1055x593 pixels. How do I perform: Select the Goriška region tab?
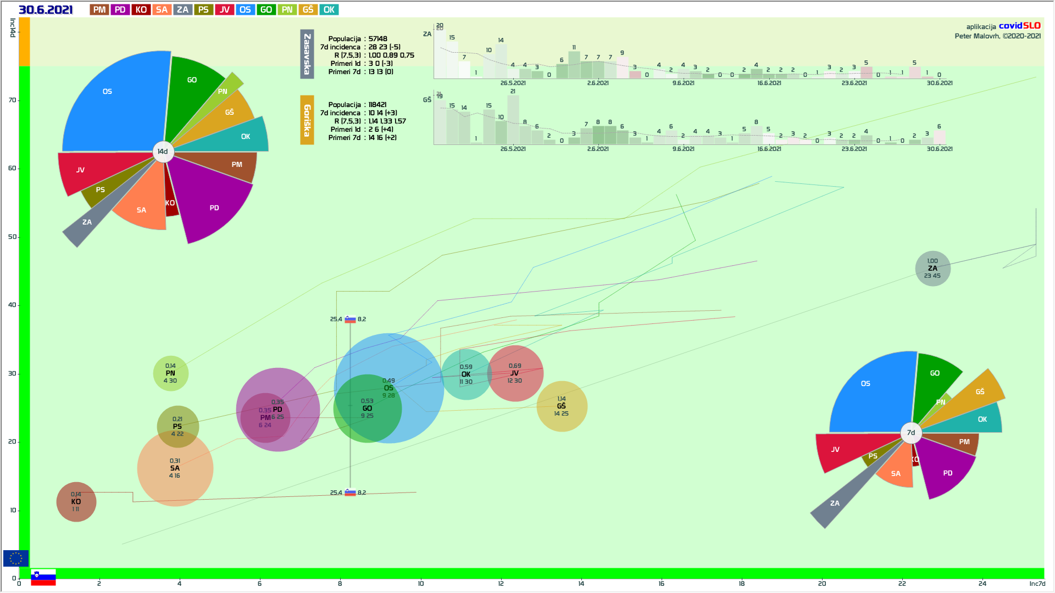[307, 120]
